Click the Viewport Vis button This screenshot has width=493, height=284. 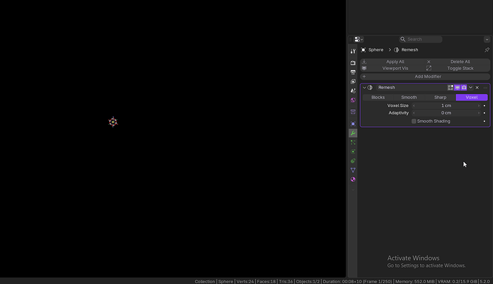tap(392, 69)
